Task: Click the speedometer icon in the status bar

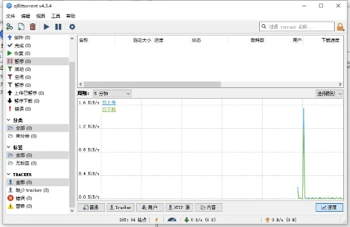Action: coord(172,220)
